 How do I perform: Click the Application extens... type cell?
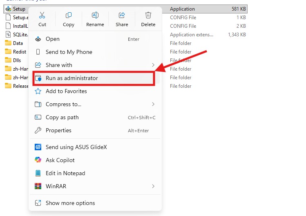(192, 35)
